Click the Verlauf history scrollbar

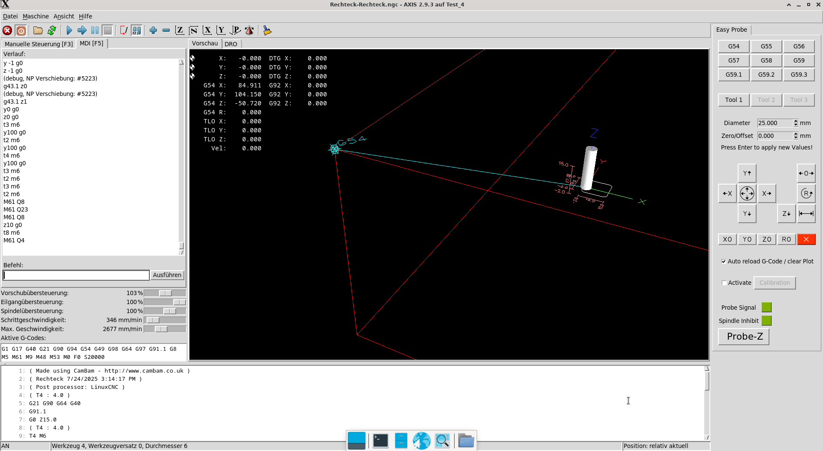click(181, 157)
